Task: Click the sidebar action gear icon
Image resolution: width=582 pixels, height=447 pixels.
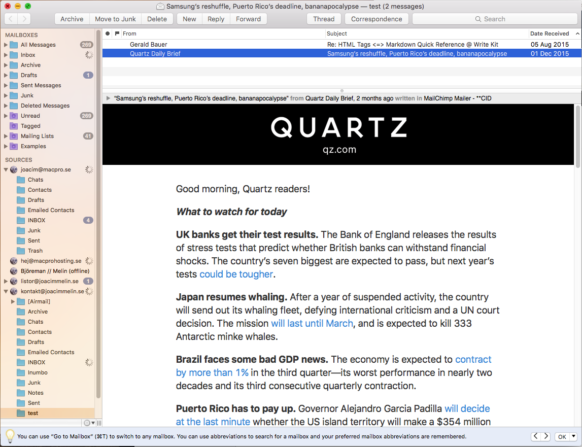Action: (x=87, y=423)
